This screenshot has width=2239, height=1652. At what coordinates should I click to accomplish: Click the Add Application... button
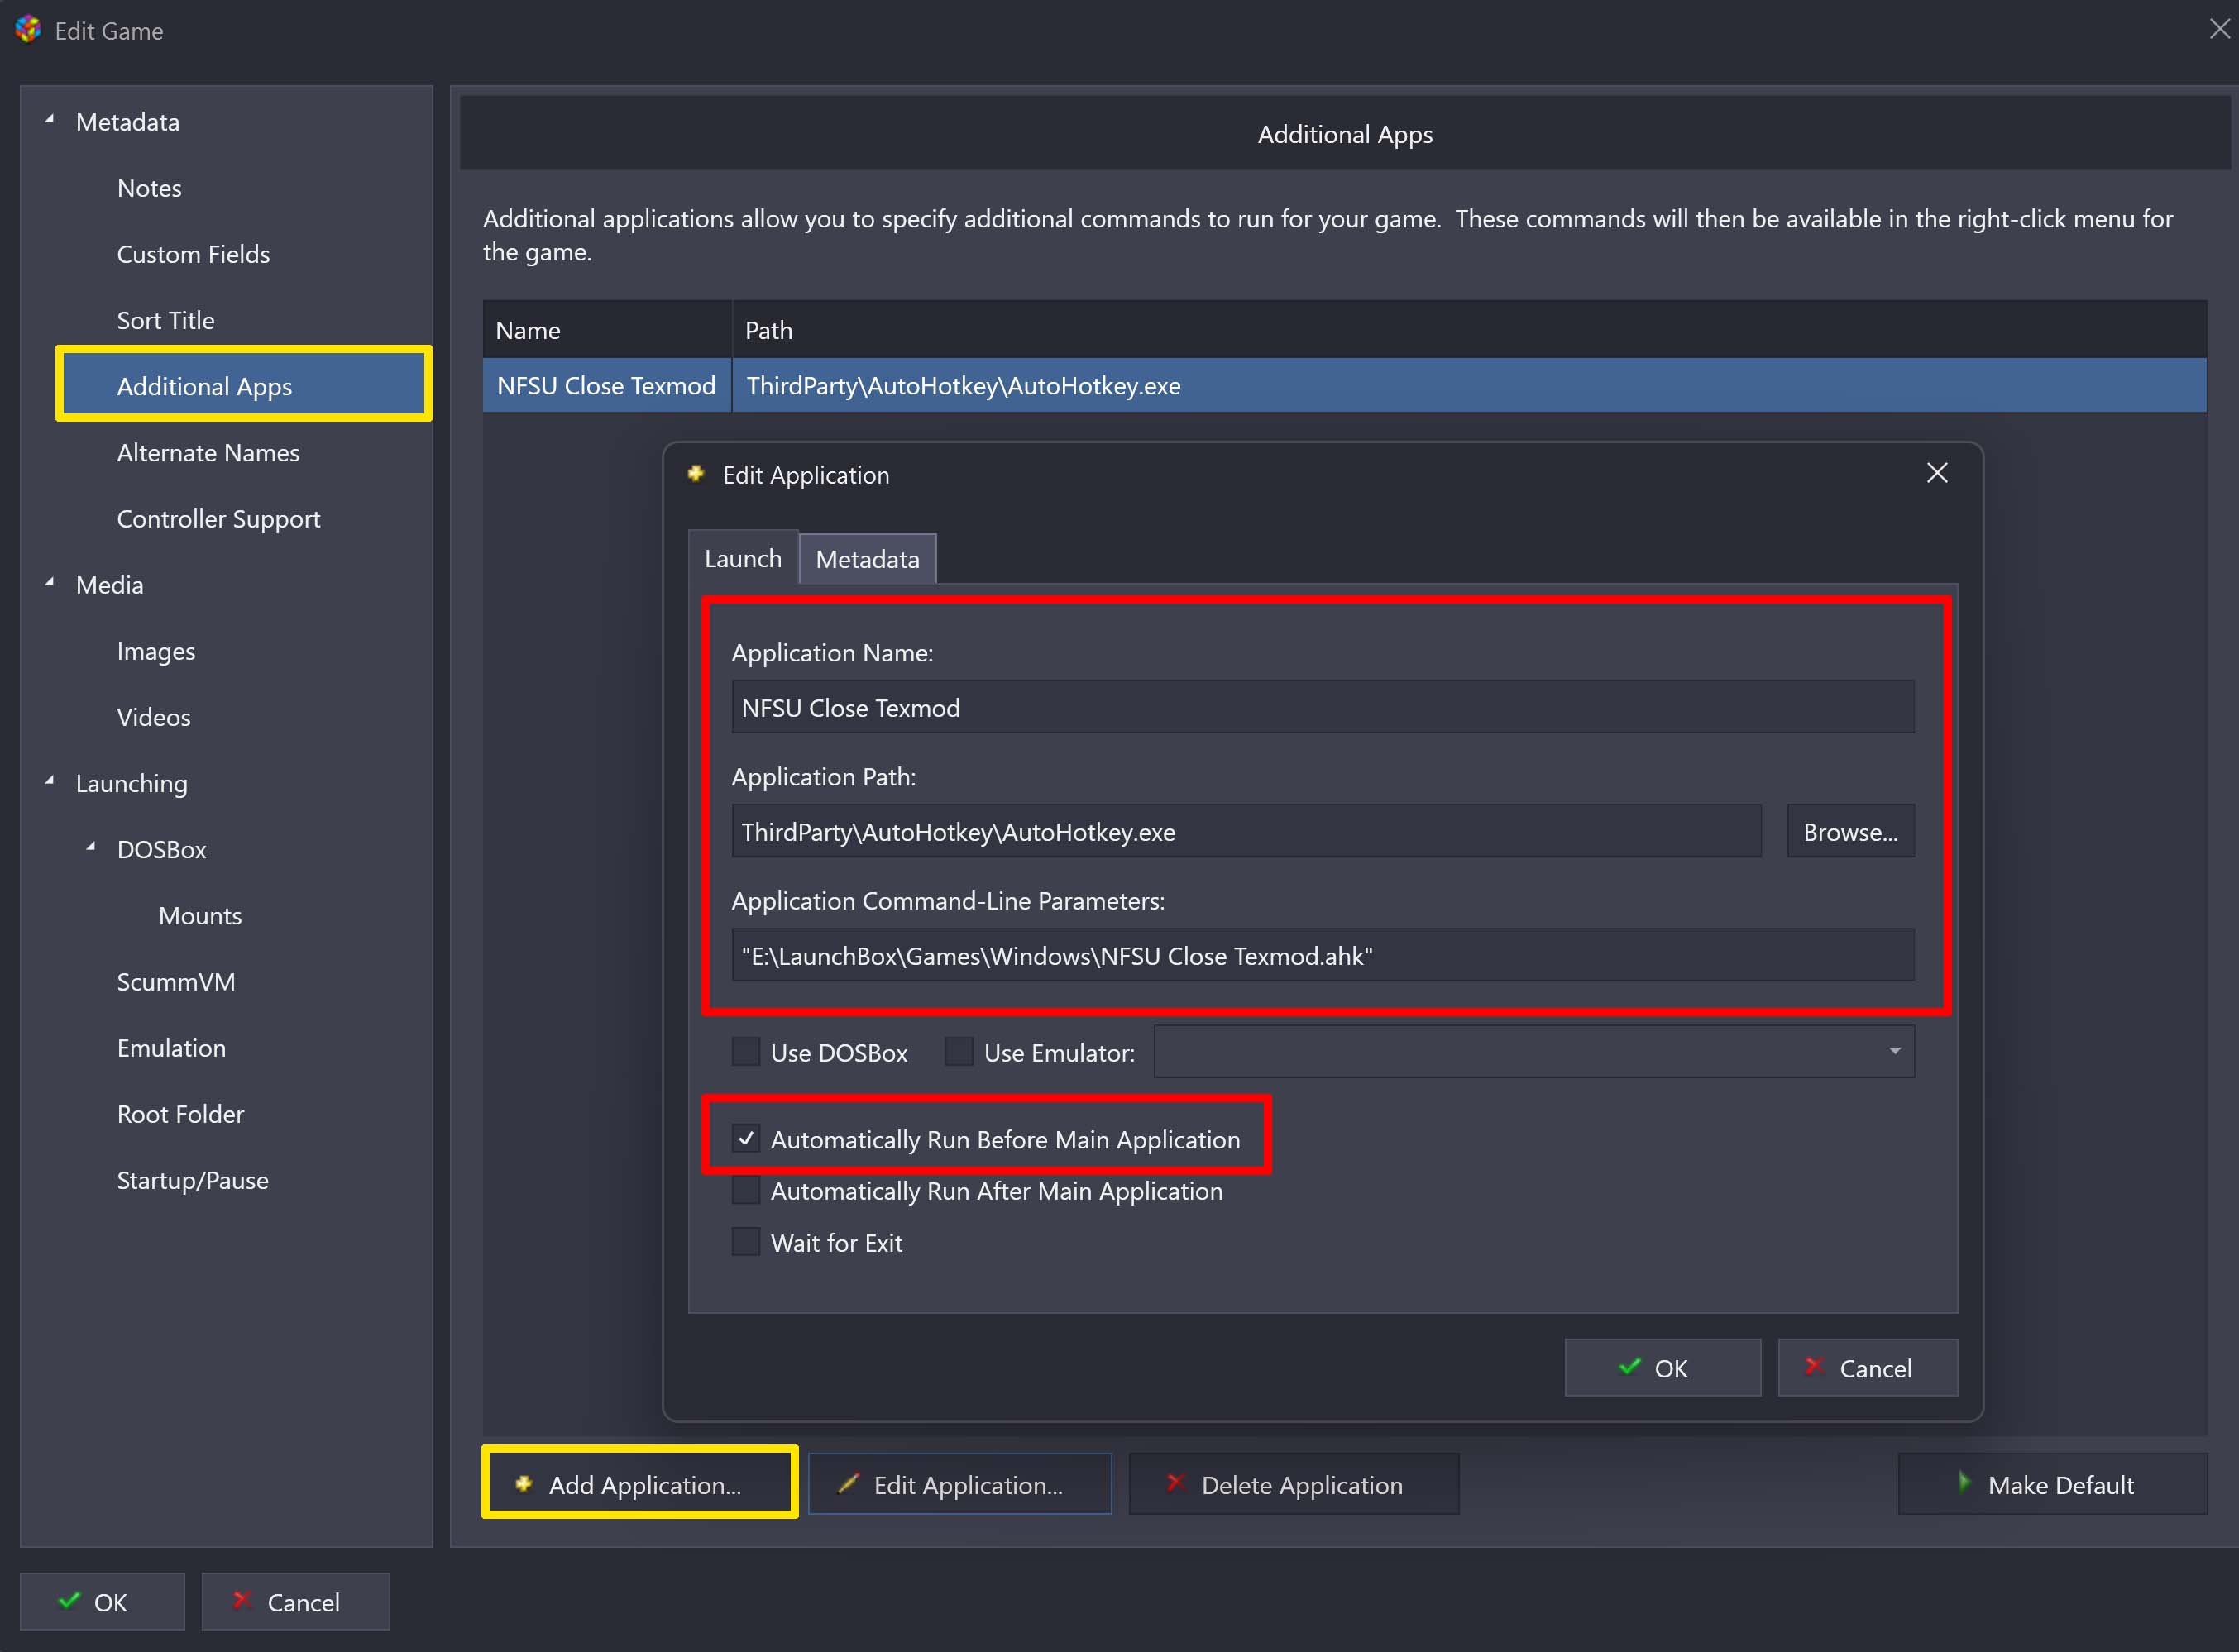(x=640, y=1484)
